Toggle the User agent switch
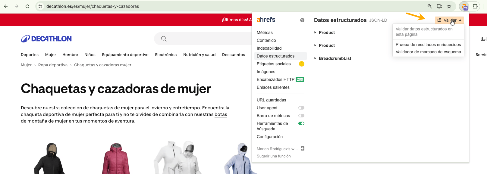Viewport: 487px width, 174px height. coord(301,108)
